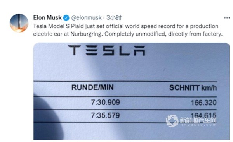
Task: Click the SCHNITT km/h column header
Action: [x=193, y=88]
